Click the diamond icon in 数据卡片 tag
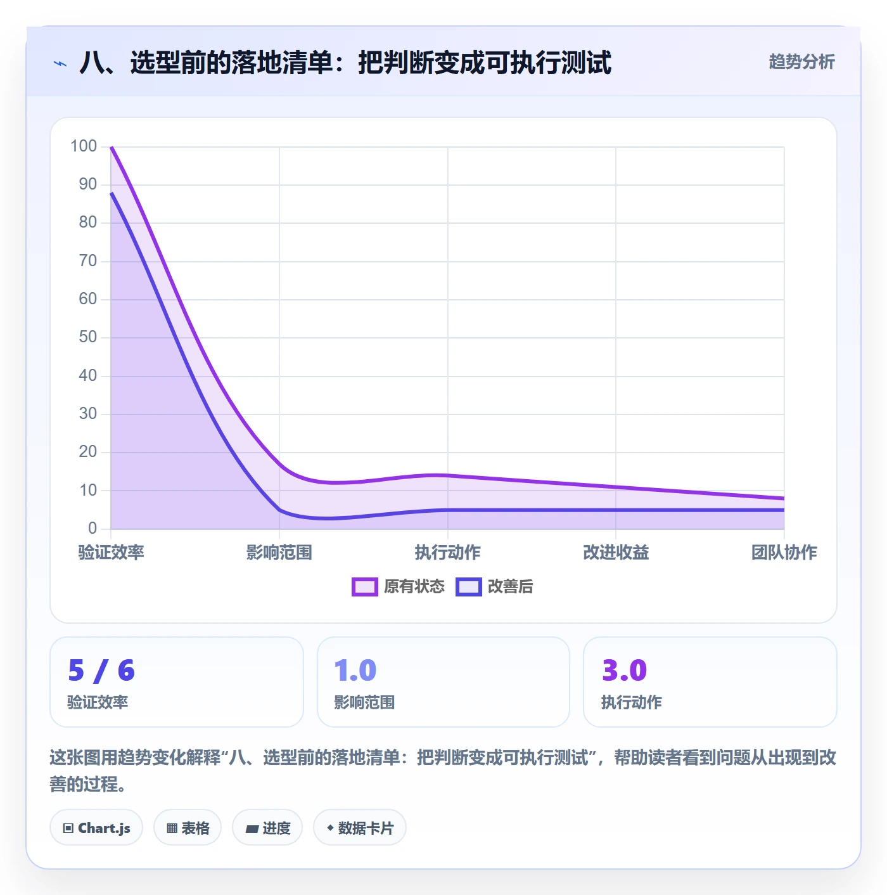This screenshot has width=887, height=895. (x=330, y=828)
